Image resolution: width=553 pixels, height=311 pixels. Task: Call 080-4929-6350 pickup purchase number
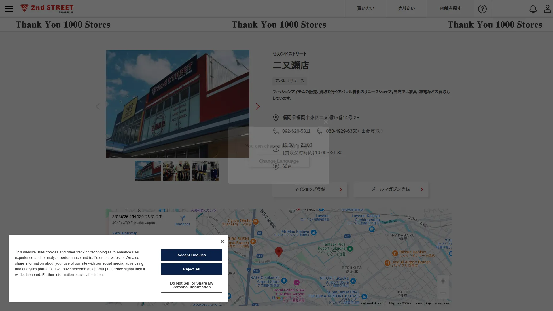(x=342, y=131)
